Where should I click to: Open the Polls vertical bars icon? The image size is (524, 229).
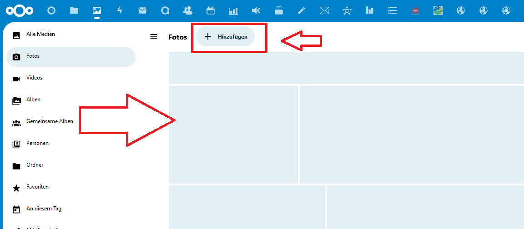click(x=370, y=11)
